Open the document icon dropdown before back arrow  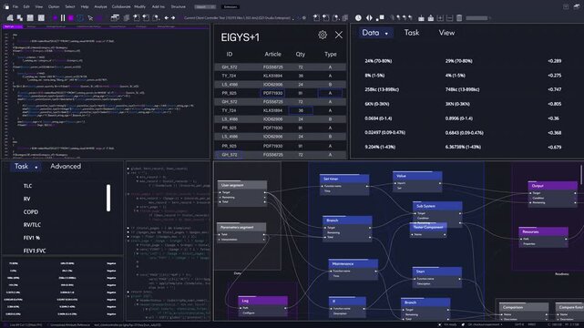coord(156,18)
